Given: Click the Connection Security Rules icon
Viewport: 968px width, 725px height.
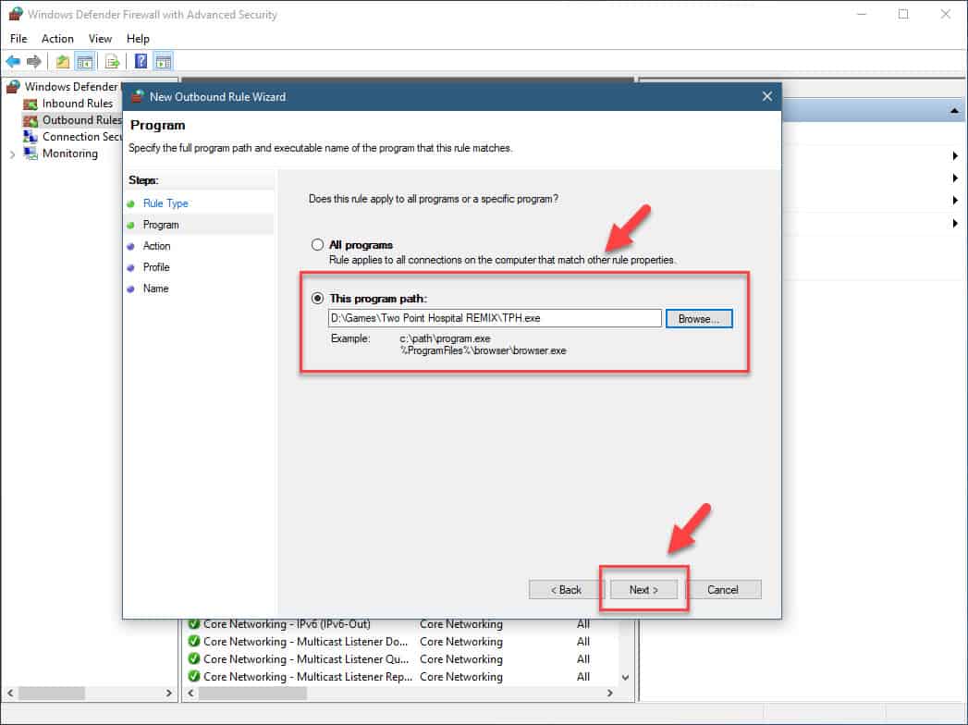Looking at the screenshot, I should 31,137.
